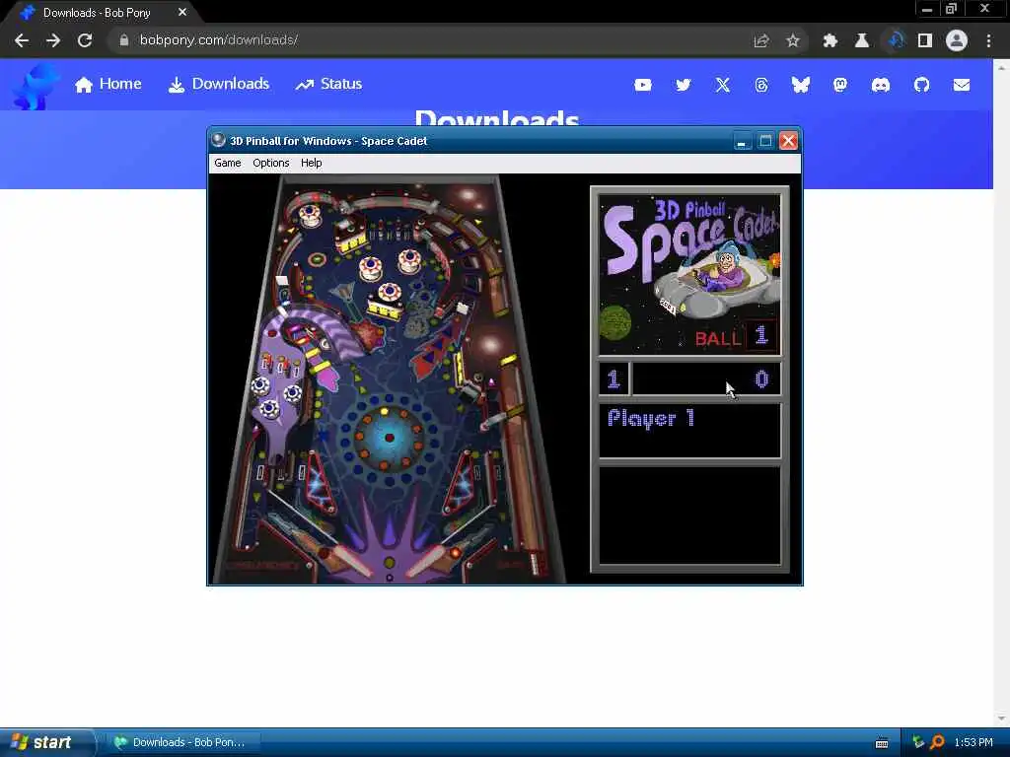Click the Player 1 text
Screen dimensions: 1010x757
click(651, 418)
